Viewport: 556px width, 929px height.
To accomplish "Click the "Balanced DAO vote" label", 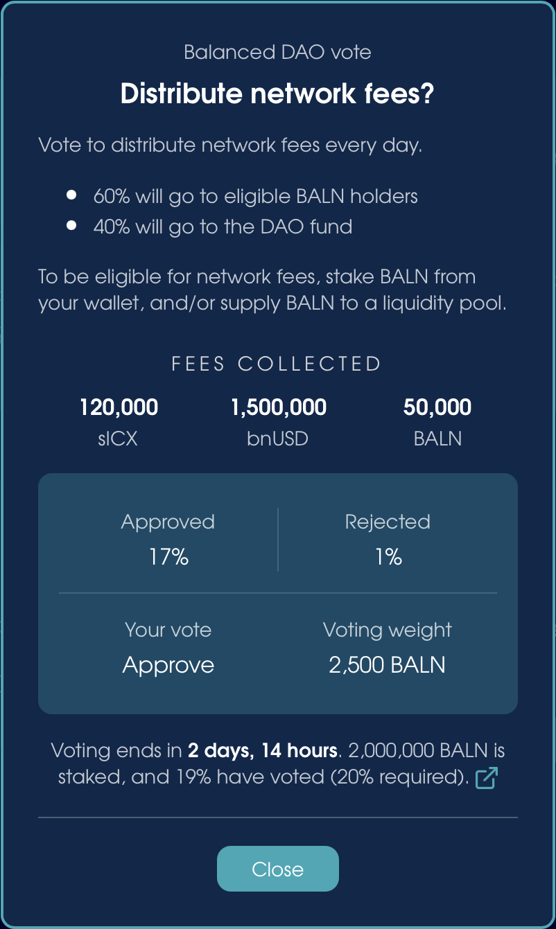I will click(x=277, y=52).
